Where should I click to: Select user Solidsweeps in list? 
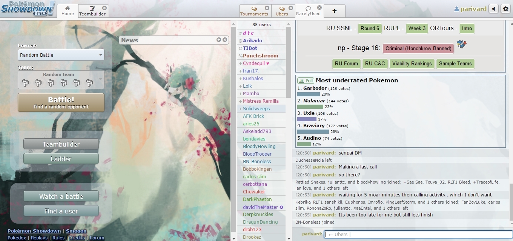point(261,108)
